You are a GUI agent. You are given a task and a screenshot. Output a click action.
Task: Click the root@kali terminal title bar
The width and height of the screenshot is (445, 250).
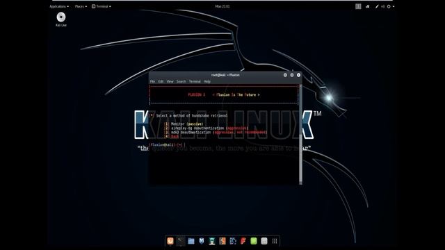[x=225, y=75]
